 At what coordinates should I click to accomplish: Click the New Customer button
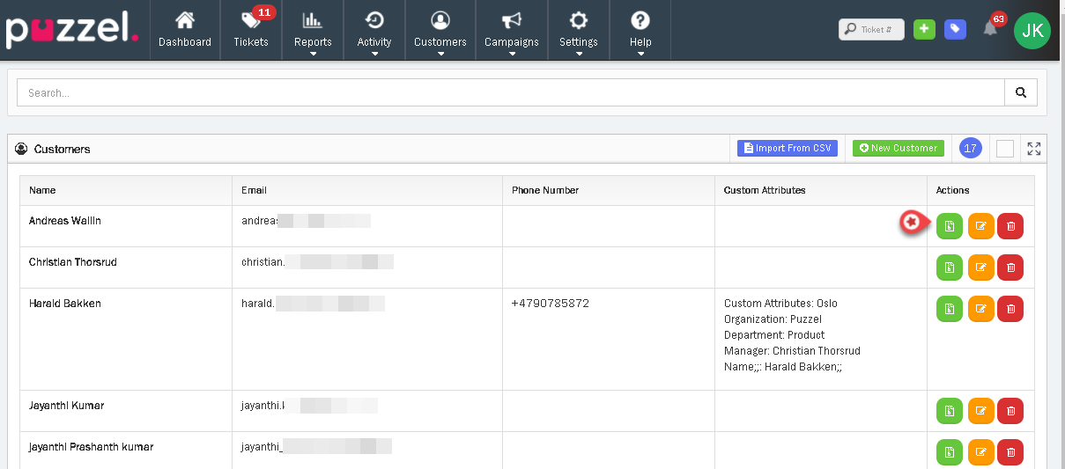pos(898,149)
